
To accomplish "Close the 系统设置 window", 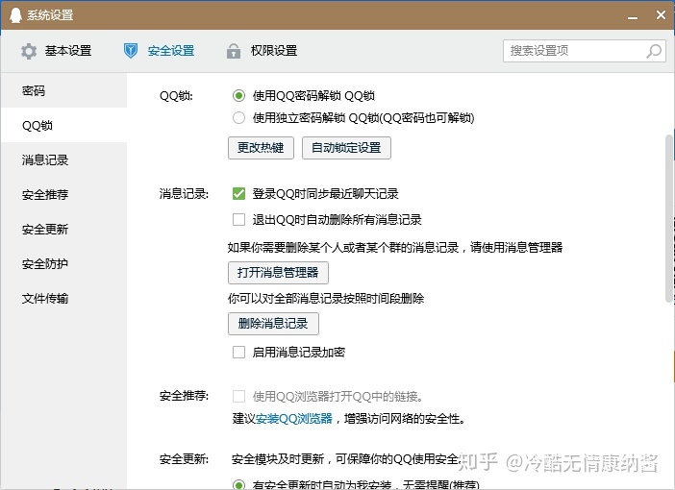I will click(x=661, y=15).
